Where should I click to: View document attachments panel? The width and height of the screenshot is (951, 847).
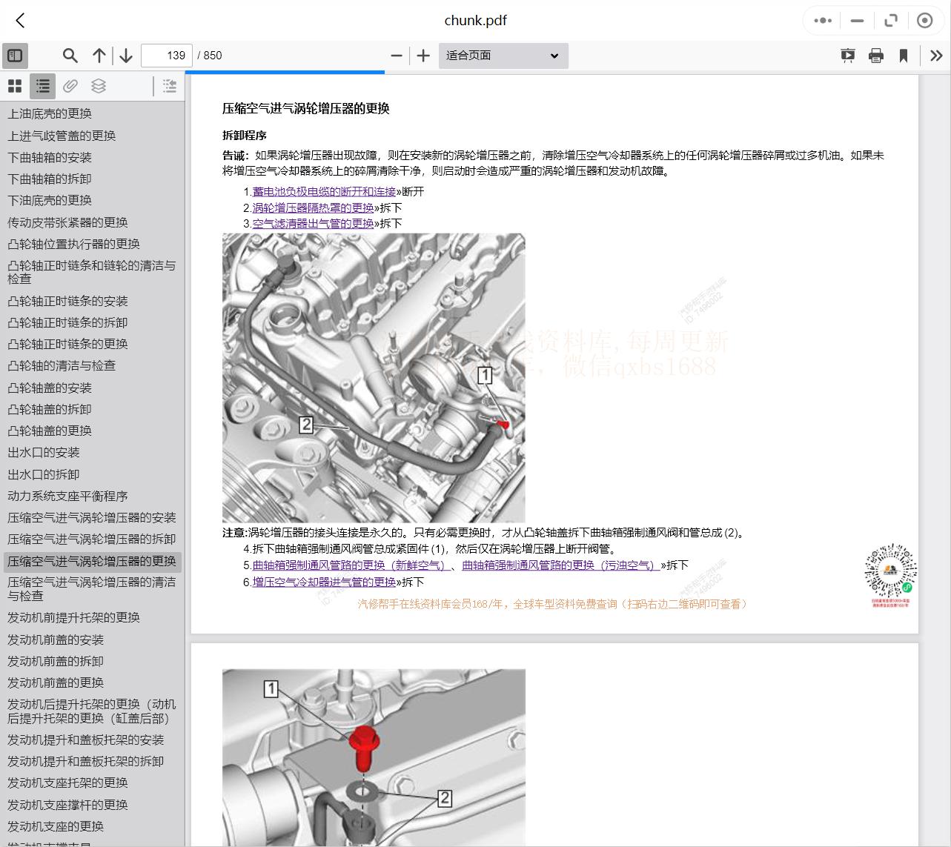pyautogui.click(x=70, y=86)
